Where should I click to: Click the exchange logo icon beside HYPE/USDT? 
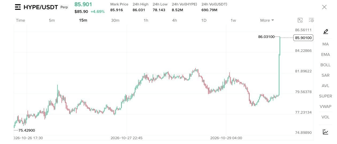tap(18, 7)
